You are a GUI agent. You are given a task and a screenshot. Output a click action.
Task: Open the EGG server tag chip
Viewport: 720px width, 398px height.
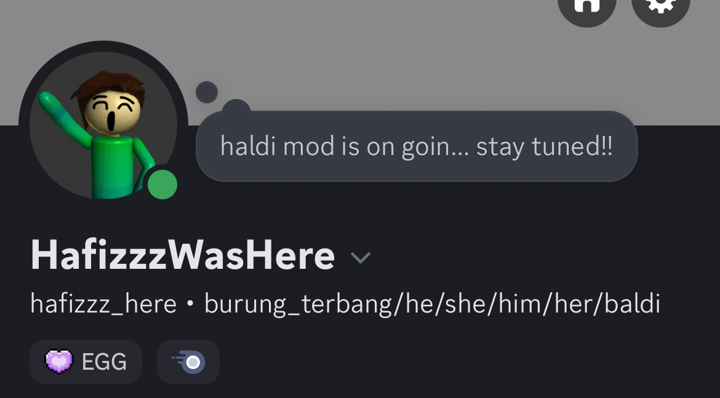click(86, 362)
